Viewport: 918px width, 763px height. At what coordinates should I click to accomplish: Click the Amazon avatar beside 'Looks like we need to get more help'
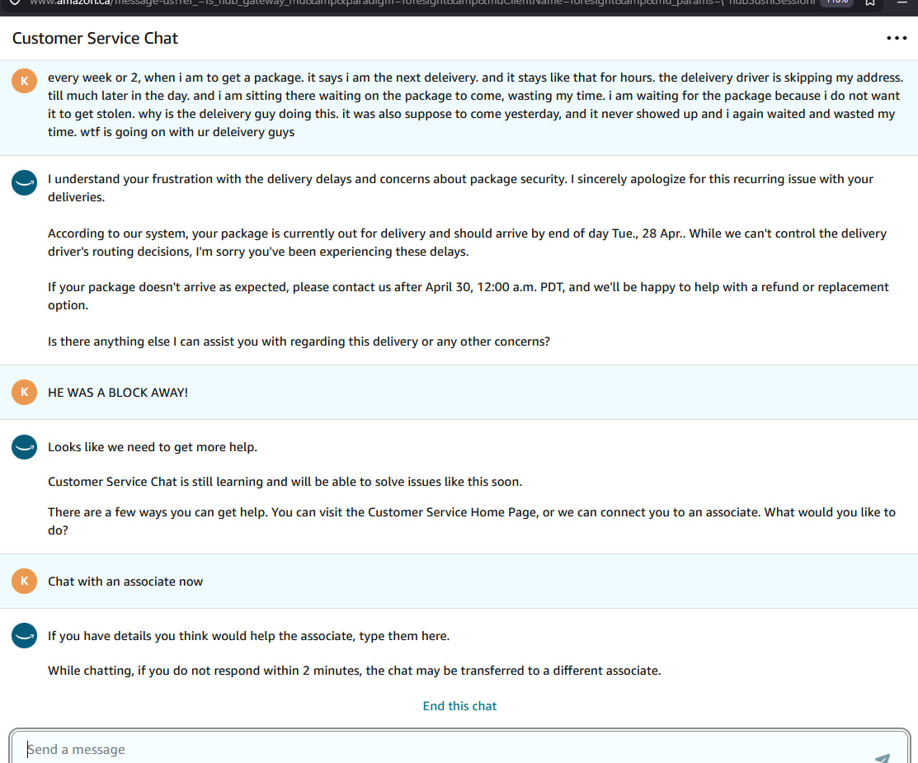tap(24, 447)
